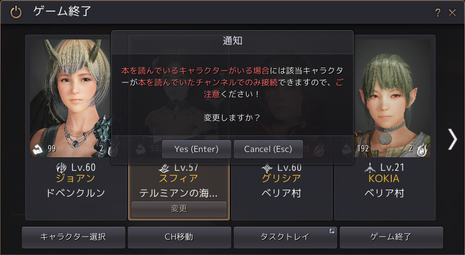Click the class icon next to Lv.60 ジョアン
465x255 pixels.
(61, 168)
